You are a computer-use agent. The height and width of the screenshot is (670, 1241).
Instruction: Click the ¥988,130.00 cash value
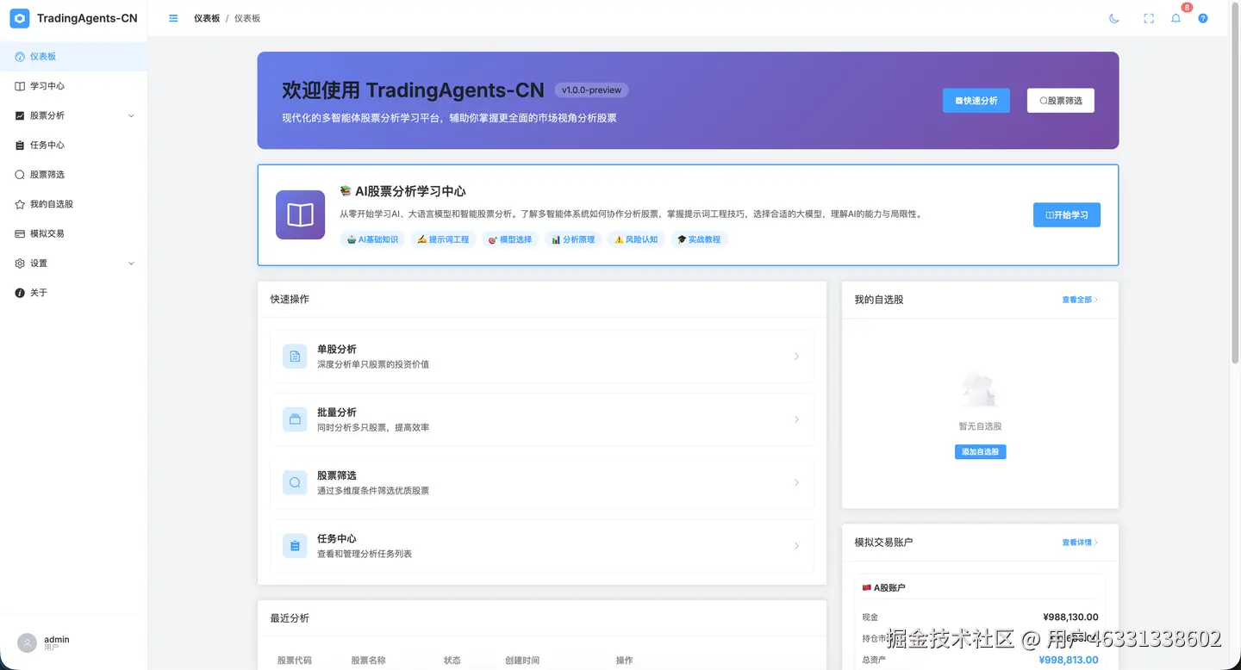click(x=1070, y=617)
